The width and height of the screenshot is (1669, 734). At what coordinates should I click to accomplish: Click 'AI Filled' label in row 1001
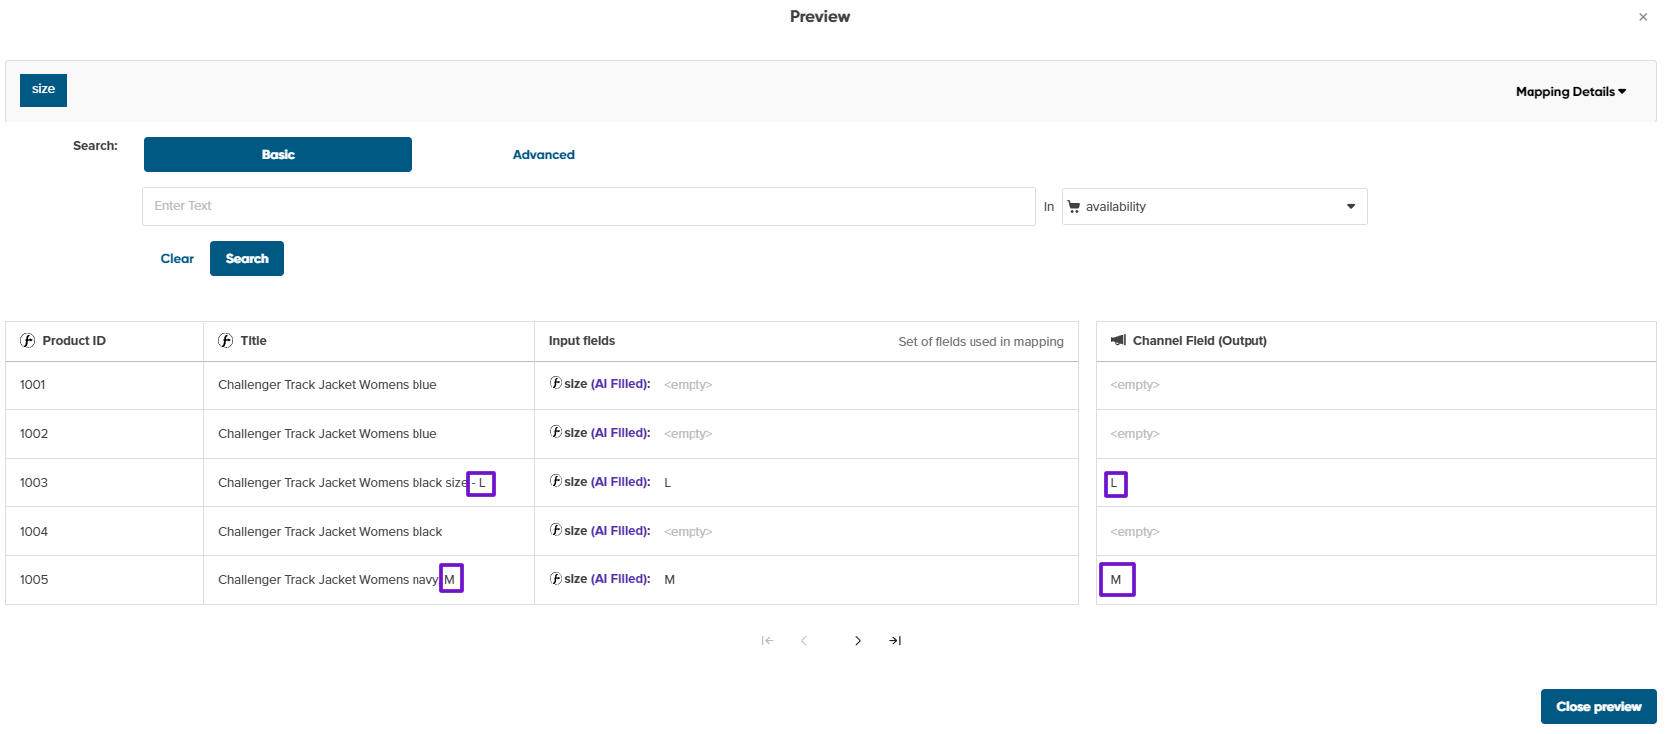(621, 384)
